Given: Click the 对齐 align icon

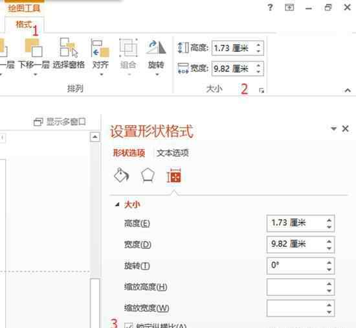Looking at the screenshot, I should tap(100, 48).
